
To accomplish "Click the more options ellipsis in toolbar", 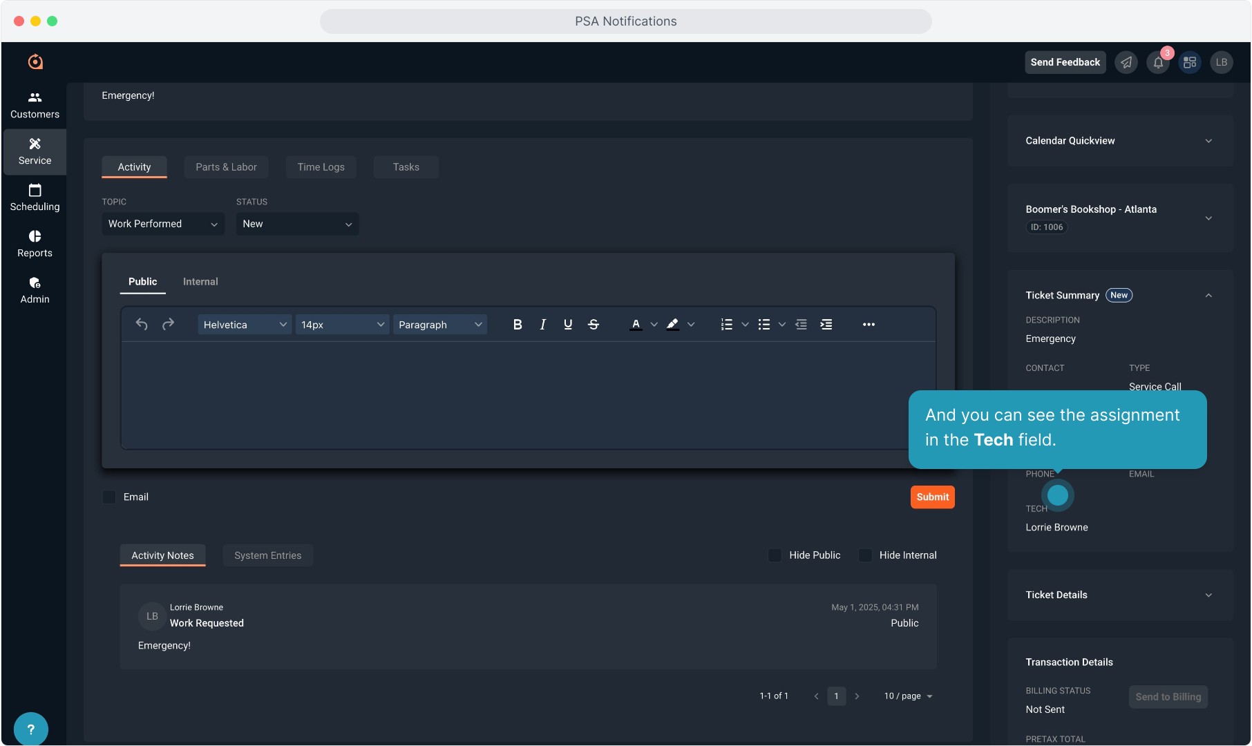I will (x=869, y=325).
